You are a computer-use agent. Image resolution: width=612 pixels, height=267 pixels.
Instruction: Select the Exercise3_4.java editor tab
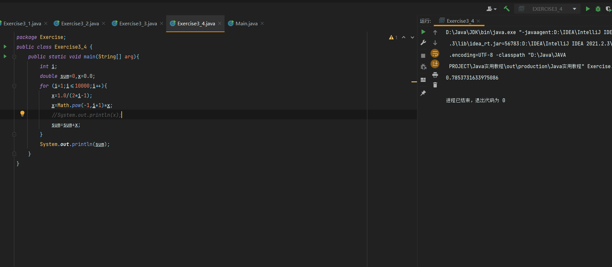coord(196,23)
